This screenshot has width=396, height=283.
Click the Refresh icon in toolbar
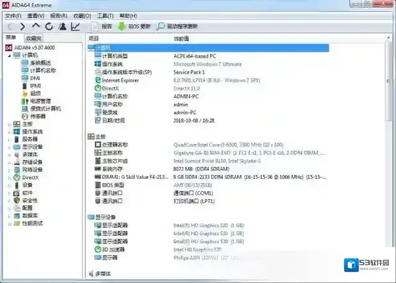49,27
